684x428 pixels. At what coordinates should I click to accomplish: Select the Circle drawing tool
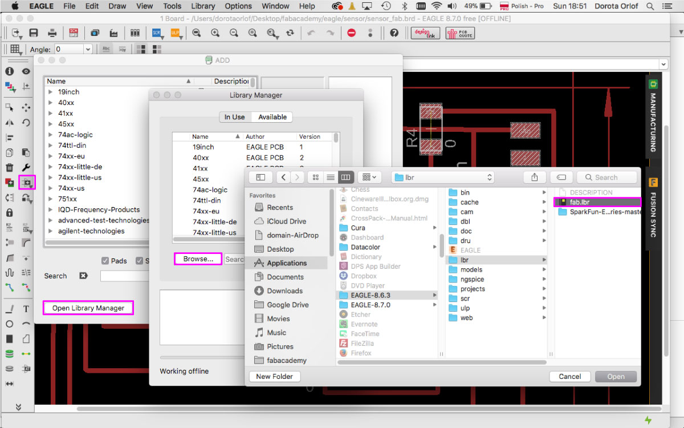click(x=10, y=324)
